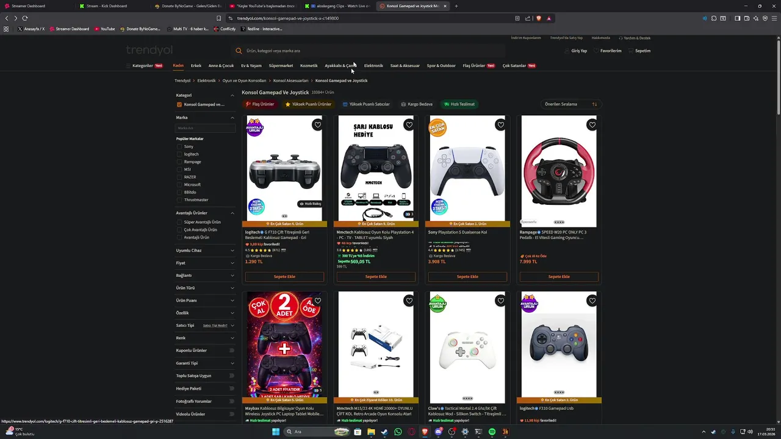781x439 pixels.
Task: Check the Rampage brand checkbox
Action: click(x=179, y=162)
